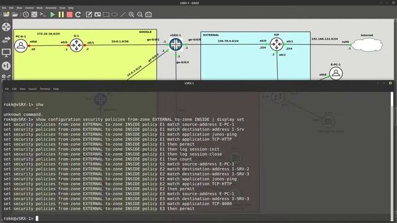Select the Draw line tool
The image size is (397, 223).
(x=123, y=14)
